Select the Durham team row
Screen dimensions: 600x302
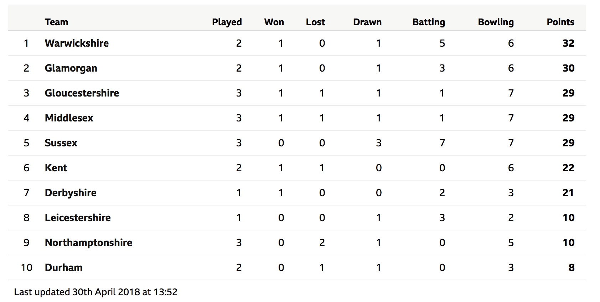coord(297,267)
